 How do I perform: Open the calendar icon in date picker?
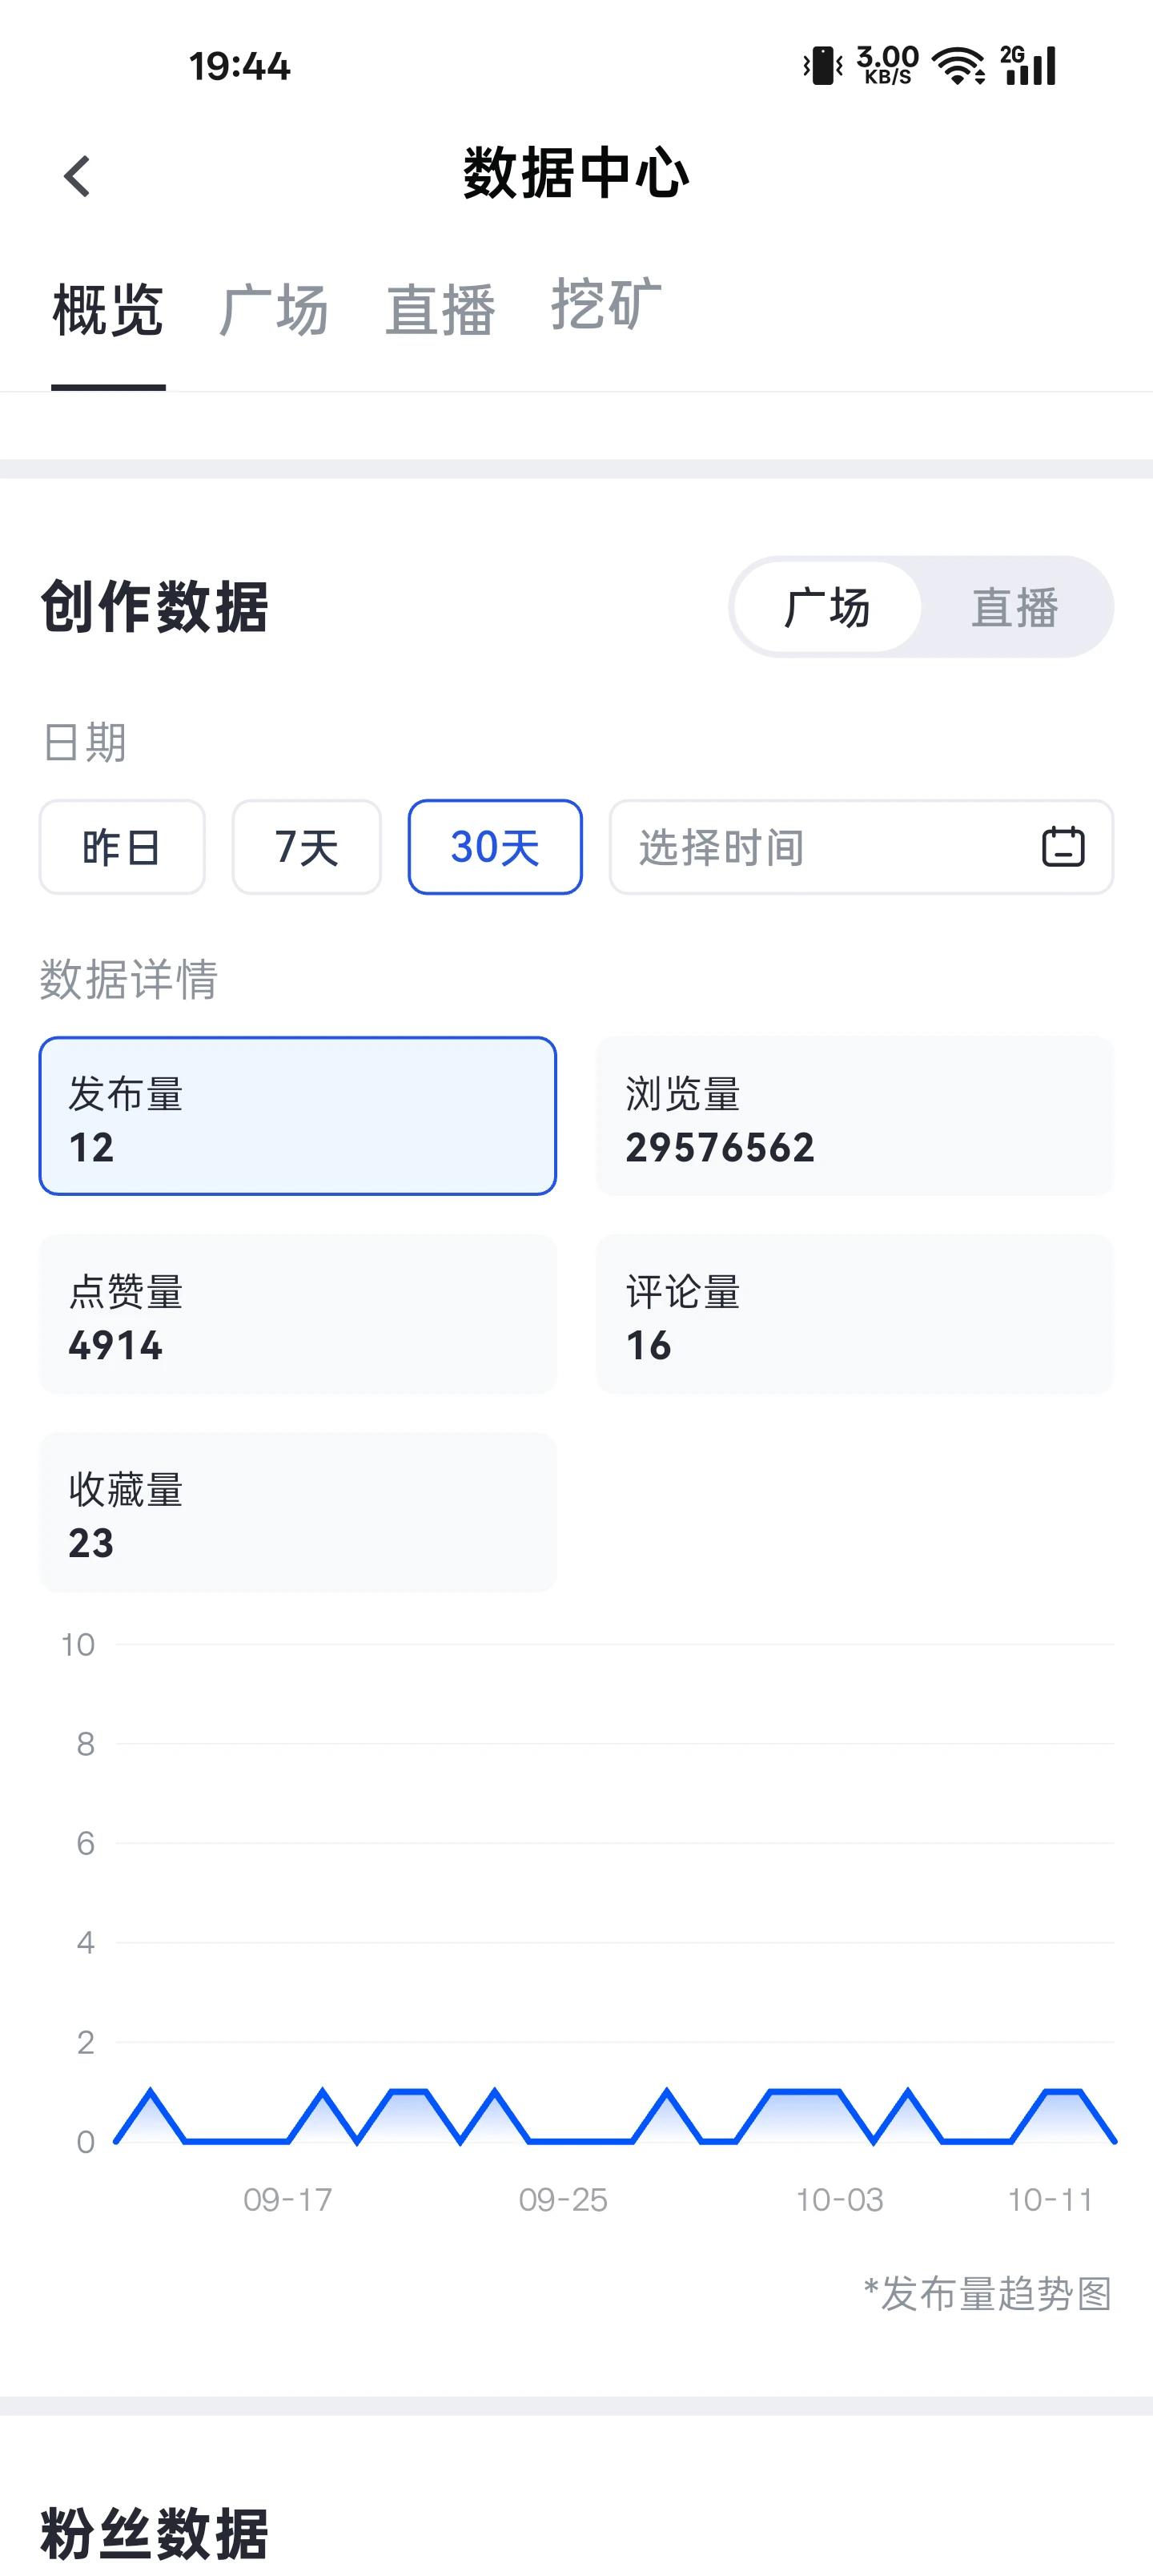[1062, 846]
